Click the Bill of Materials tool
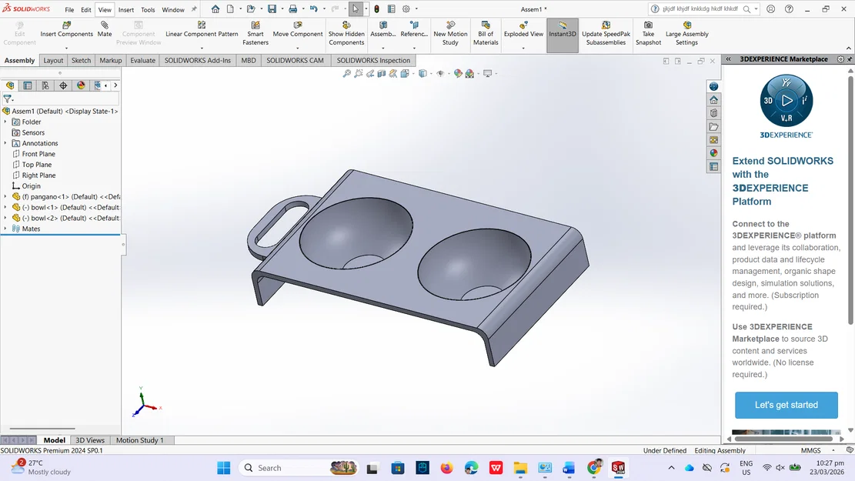Screen dimensions: 855x481 pos(486,31)
